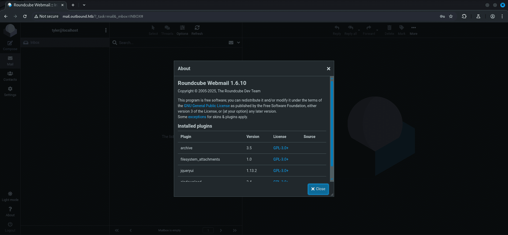The image size is (508, 235).
Task: Expand the search options chevron
Action: tap(238, 42)
